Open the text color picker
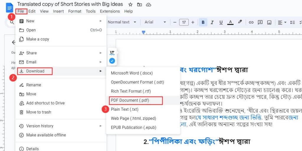The image size is (302, 151). (230, 22)
